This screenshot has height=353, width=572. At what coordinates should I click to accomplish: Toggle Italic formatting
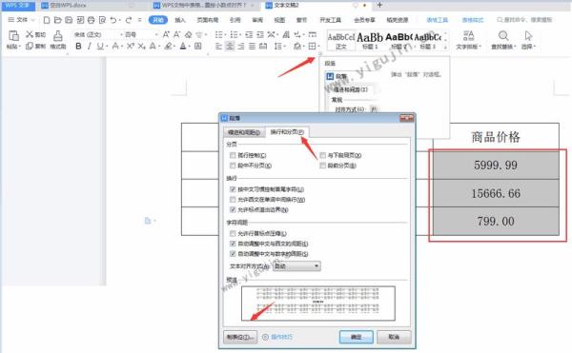[x=89, y=47]
